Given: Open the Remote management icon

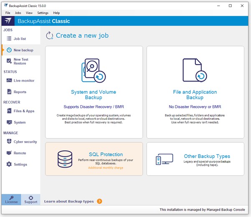Looking at the screenshot, I should pyautogui.click(x=9, y=153).
